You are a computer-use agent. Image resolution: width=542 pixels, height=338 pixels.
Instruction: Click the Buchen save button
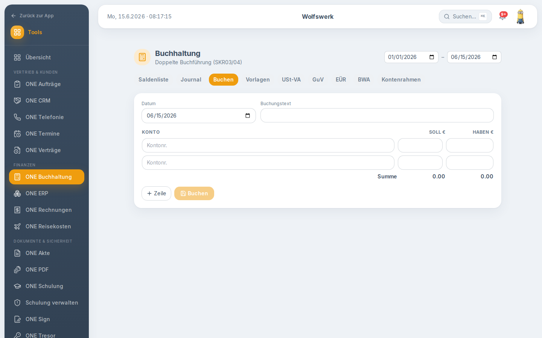[x=194, y=193]
